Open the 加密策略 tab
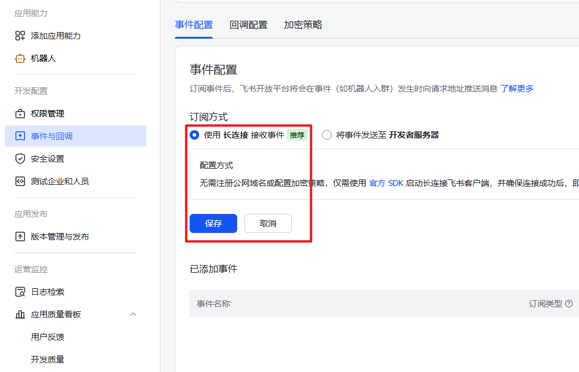This screenshot has height=372, width=579. pos(303,24)
